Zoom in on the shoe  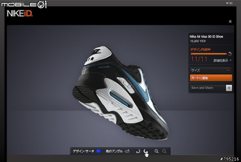tap(156, 151)
